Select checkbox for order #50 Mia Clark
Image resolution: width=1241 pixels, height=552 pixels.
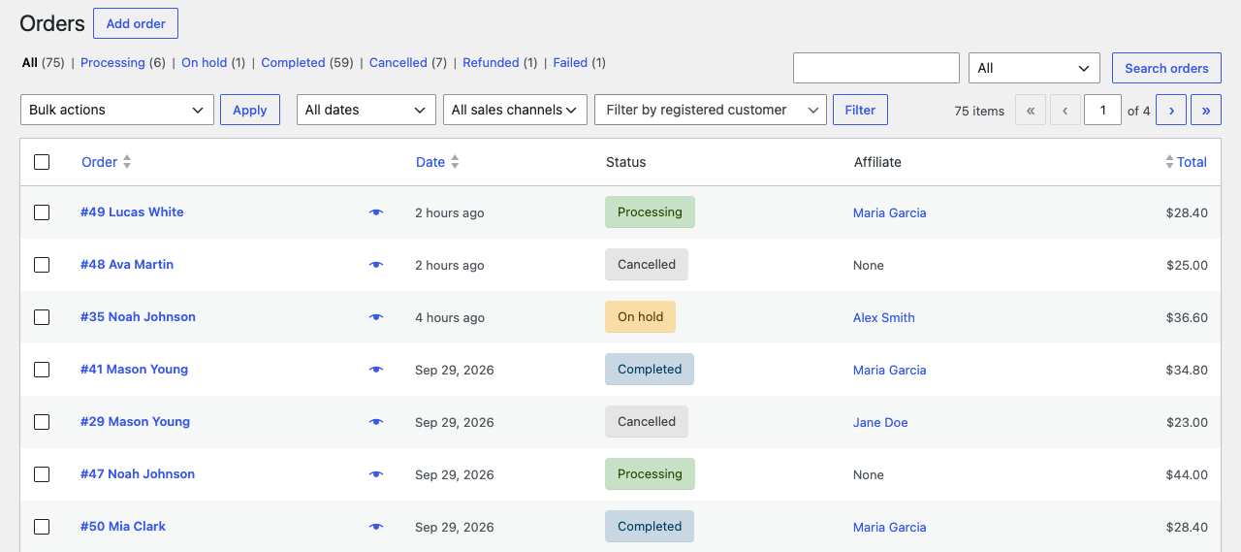click(x=42, y=527)
